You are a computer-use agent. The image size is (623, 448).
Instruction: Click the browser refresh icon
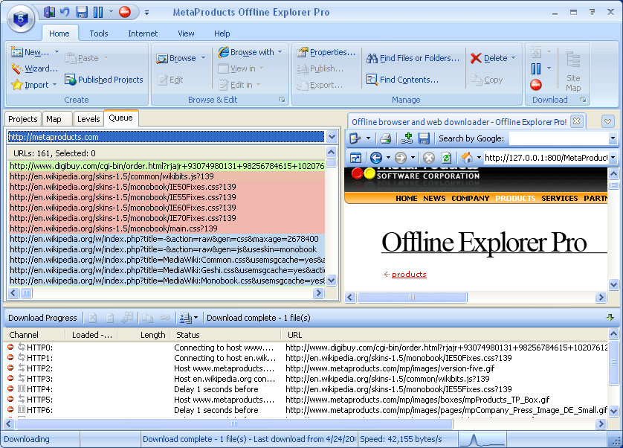447,158
